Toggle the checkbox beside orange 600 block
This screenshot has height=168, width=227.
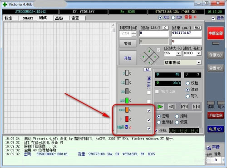tap(149, 110)
